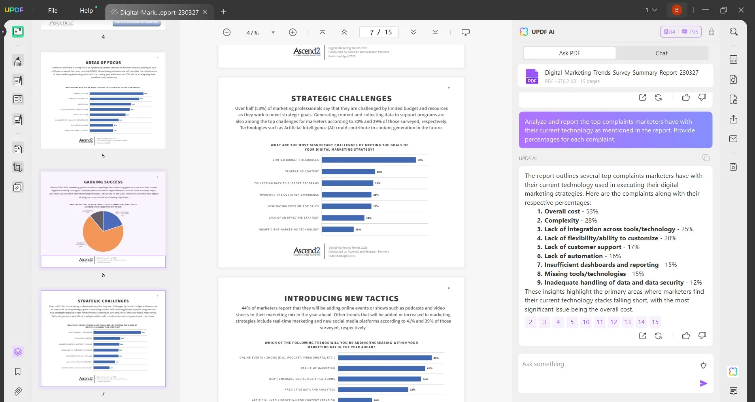Open the Reader mode icon in left sidebar
The width and height of the screenshot is (755, 402).
18,32
